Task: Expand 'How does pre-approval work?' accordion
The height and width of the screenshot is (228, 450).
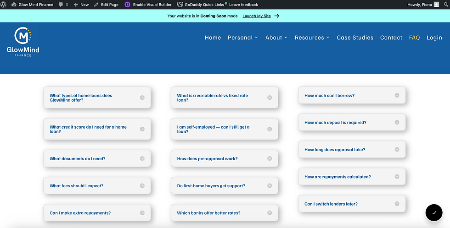Action: pos(225,158)
